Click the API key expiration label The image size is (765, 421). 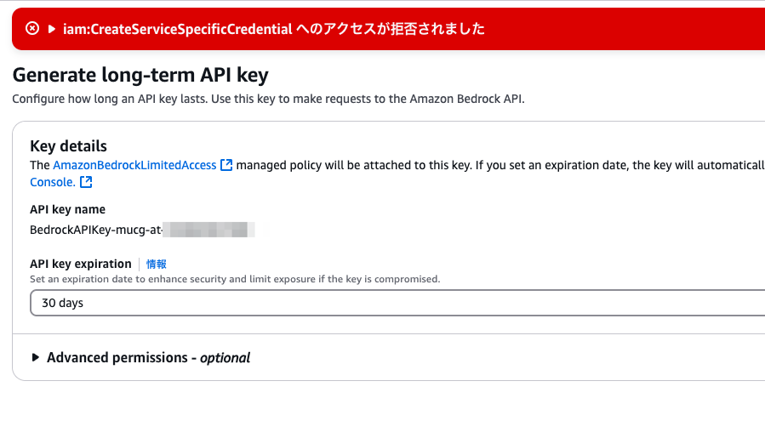tap(81, 264)
